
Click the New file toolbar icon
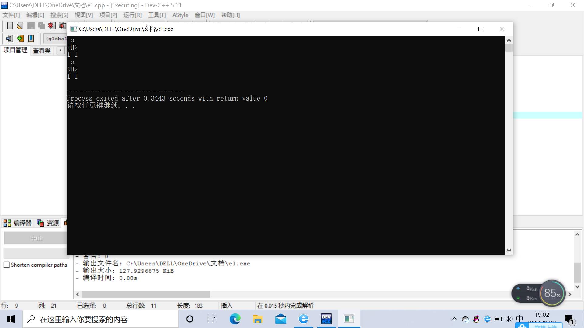click(x=10, y=26)
